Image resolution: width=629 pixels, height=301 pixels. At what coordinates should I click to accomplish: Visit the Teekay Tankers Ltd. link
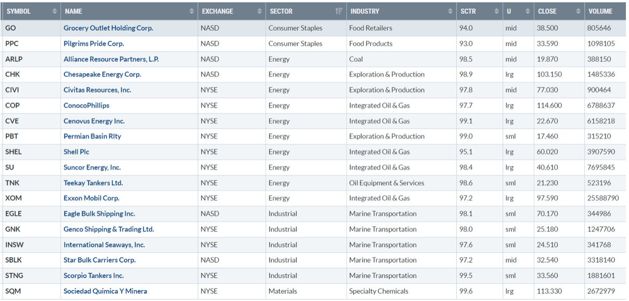[93, 183]
